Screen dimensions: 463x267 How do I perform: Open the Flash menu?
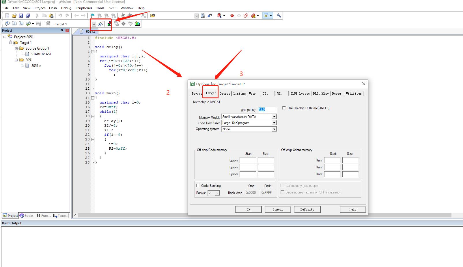pyautogui.click(x=53, y=8)
